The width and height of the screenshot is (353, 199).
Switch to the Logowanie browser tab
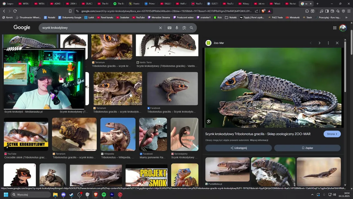(x=8, y=4)
